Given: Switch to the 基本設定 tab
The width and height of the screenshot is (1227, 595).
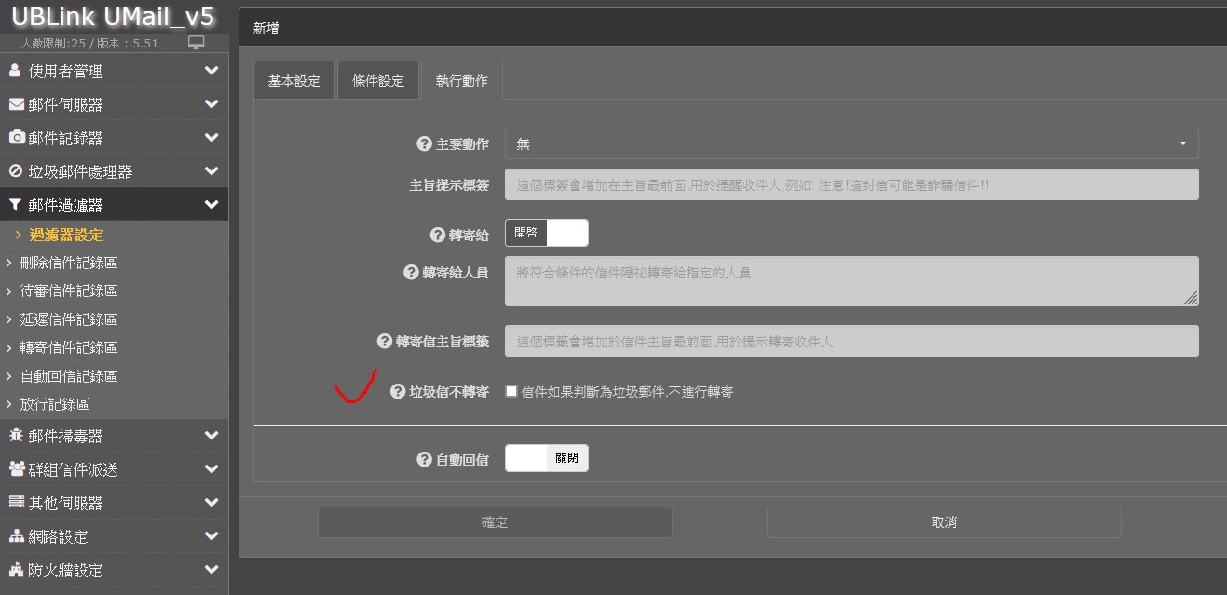Looking at the screenshot, I should [x=293, y=81].
